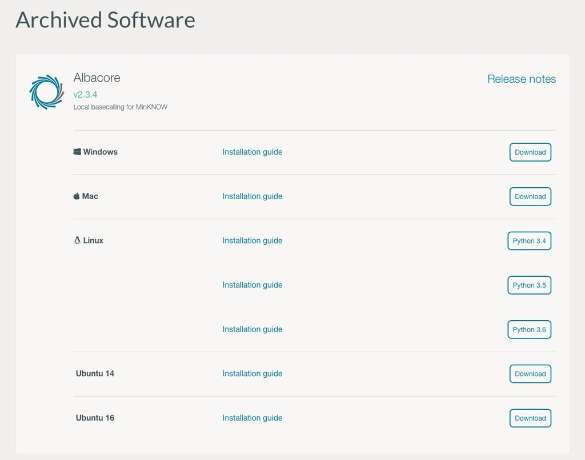Click the Albacore product name
585x460 pixels.
click(x=97, y=78)
